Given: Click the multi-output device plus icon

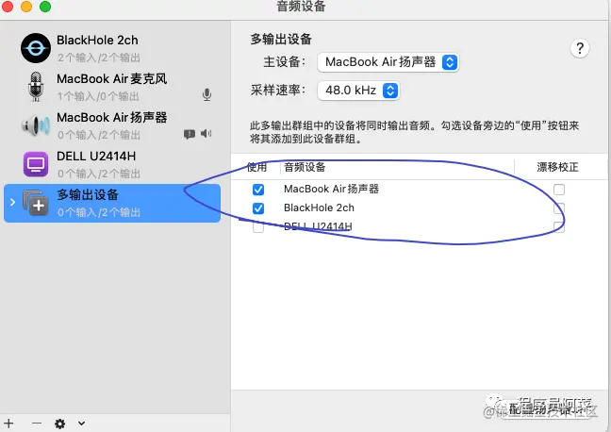Looking at the screenshot, I should (36, 203).
